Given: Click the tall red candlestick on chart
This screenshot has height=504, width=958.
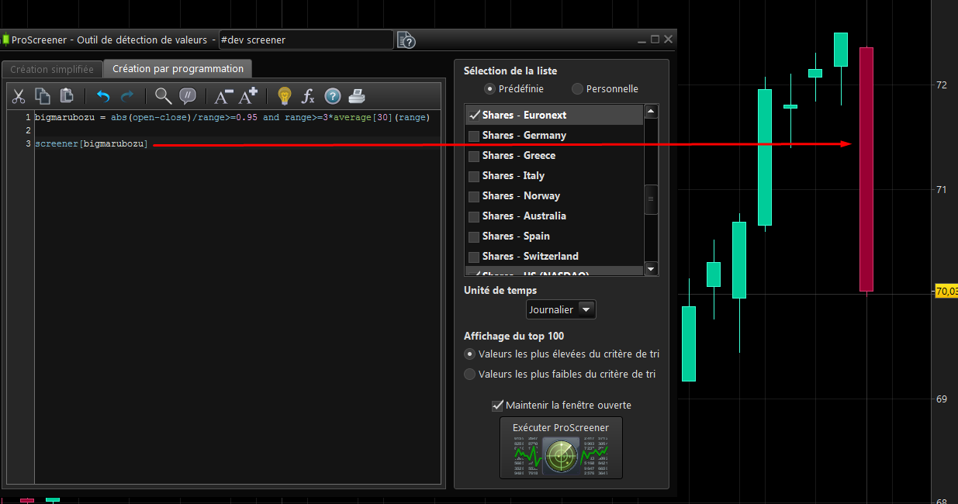Looking at the screenshot, I should click(866, 169).
